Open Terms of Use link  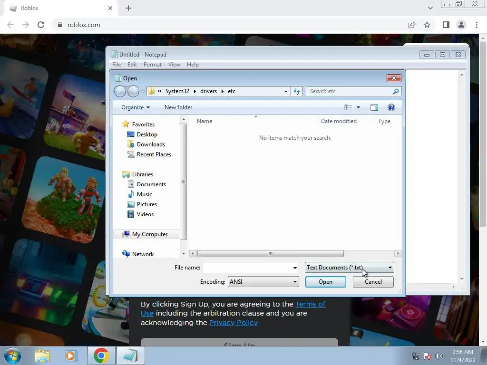click(x=311, y=304)
